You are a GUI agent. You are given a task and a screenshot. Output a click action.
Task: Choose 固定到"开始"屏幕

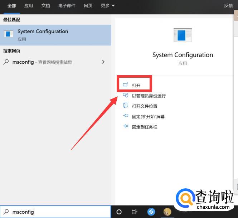point(148,117)
